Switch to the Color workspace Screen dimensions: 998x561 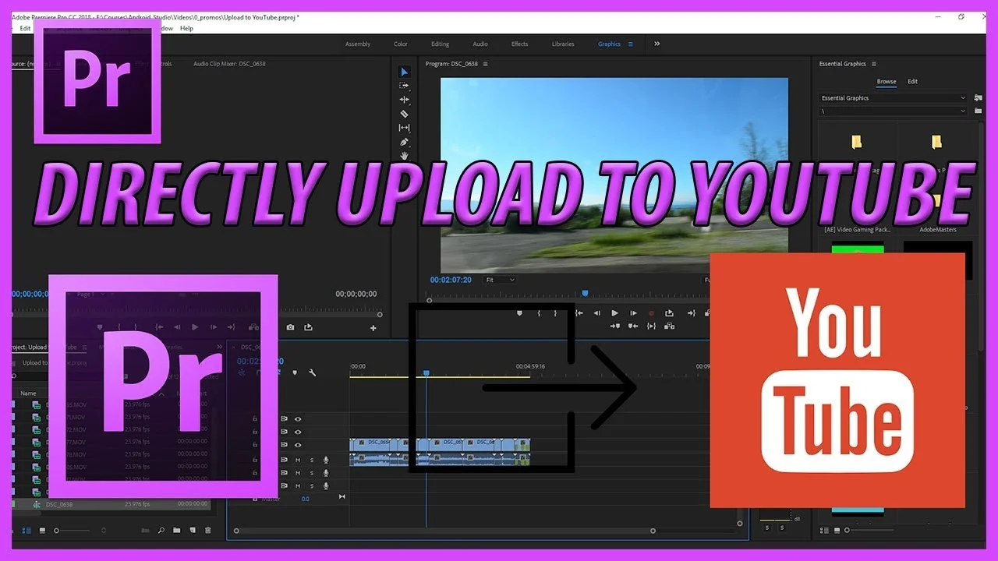(x=400, y=44)
